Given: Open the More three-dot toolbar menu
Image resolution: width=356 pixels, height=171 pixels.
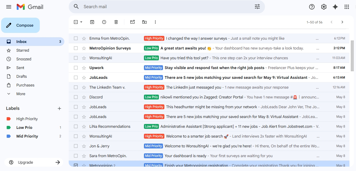Looking at the screenshot, I should (155, 22).
